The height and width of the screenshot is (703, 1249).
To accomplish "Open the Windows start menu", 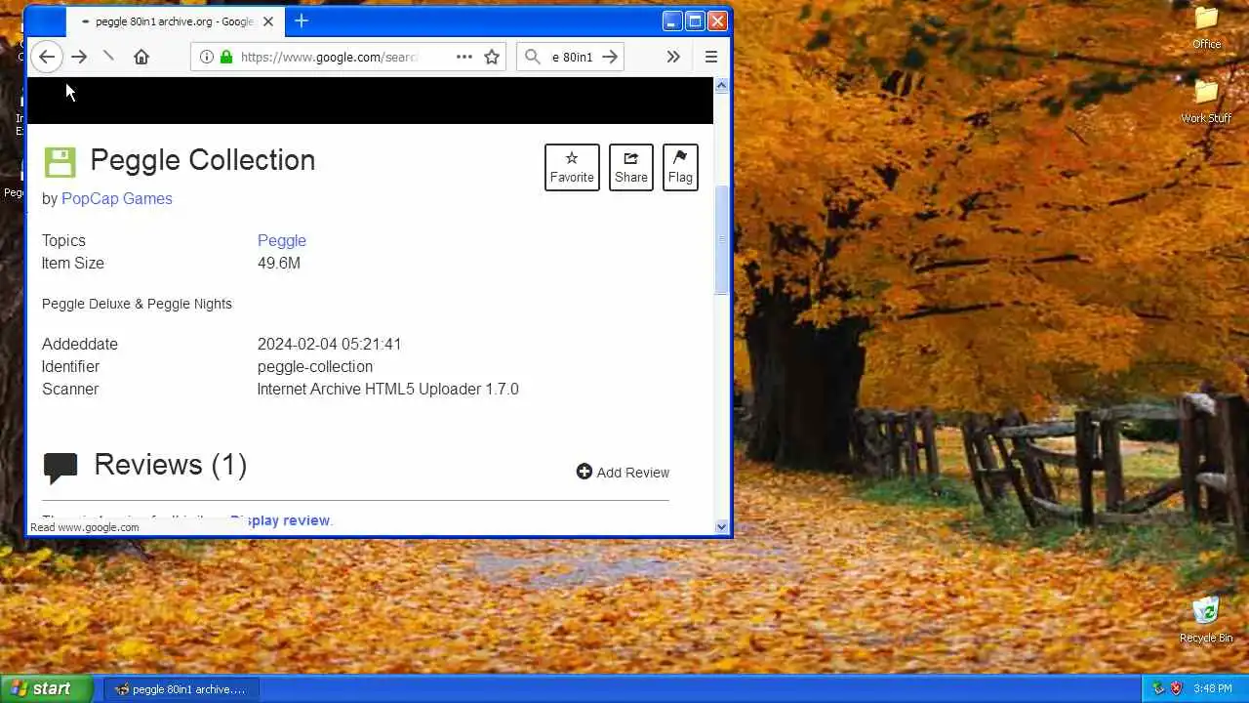I will (46, 688).
